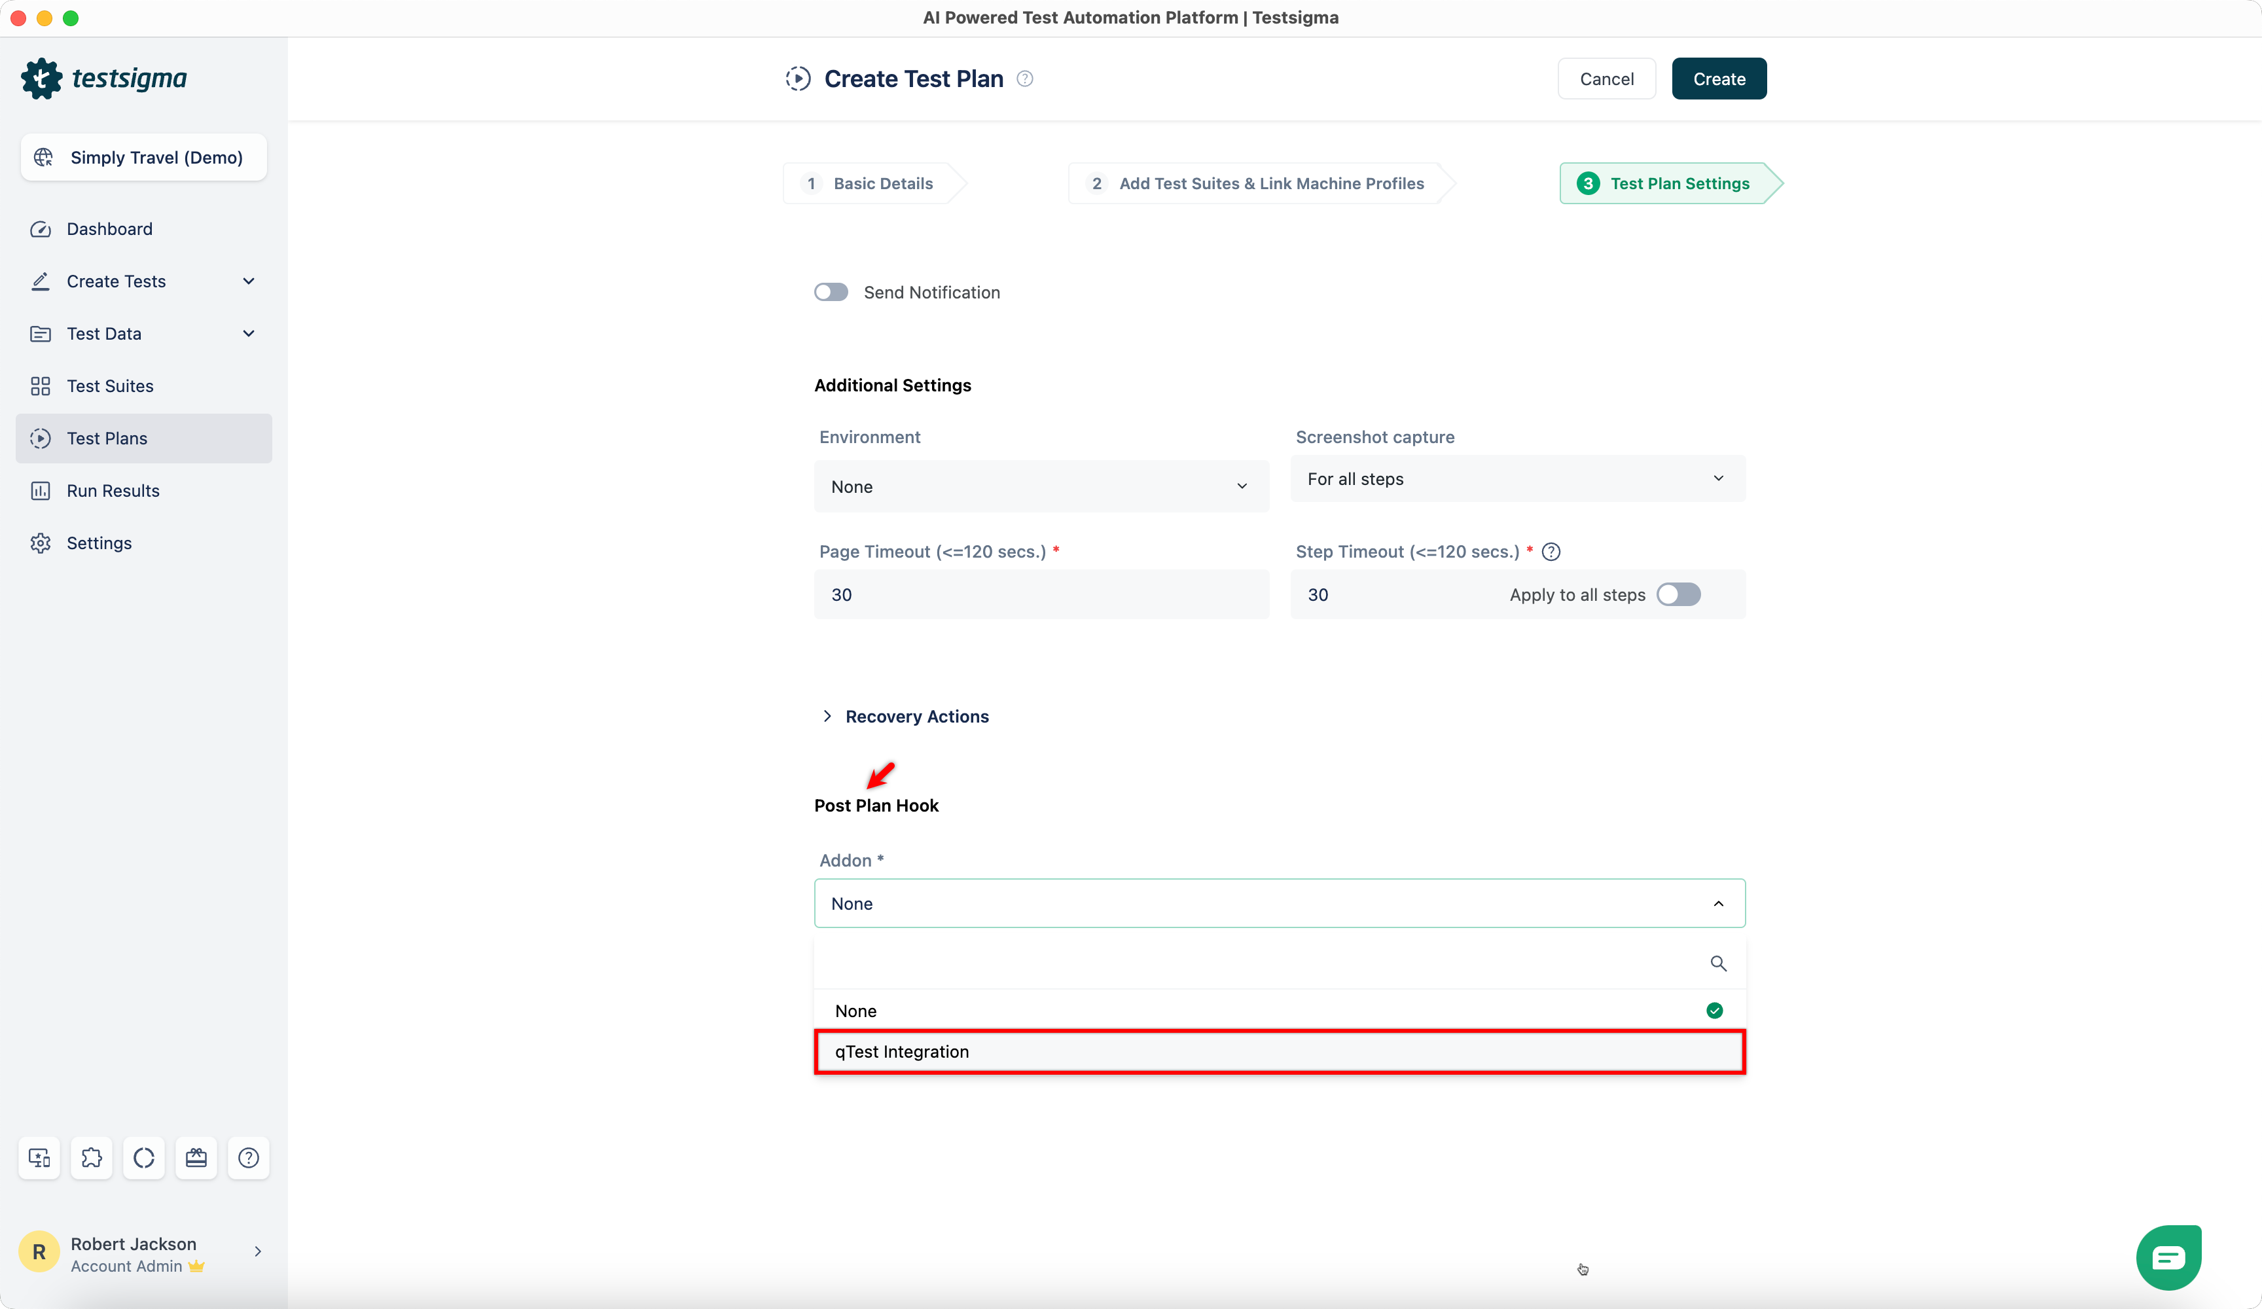Image resolution: width=2262 pixels, height=1309 pixels.
Task: Click the Step Timeout info icon
Action: pos(1550,551)
